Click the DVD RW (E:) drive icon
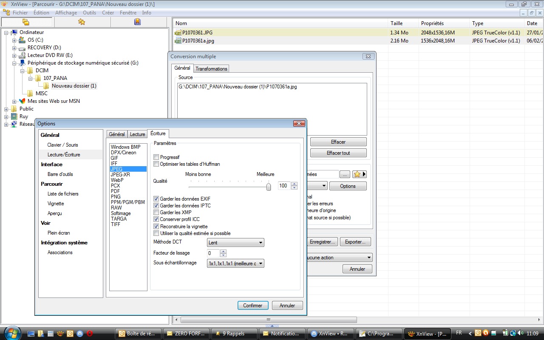 (x=23, y=55)
